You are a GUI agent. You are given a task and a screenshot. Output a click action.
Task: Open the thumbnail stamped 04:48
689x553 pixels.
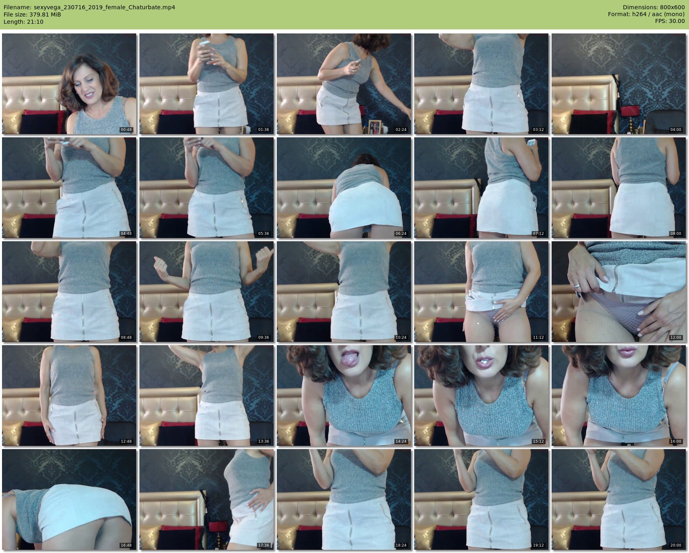[69, 188]
